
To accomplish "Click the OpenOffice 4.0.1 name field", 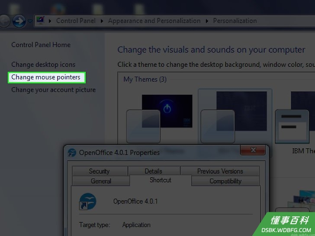I will coord(135,201).
